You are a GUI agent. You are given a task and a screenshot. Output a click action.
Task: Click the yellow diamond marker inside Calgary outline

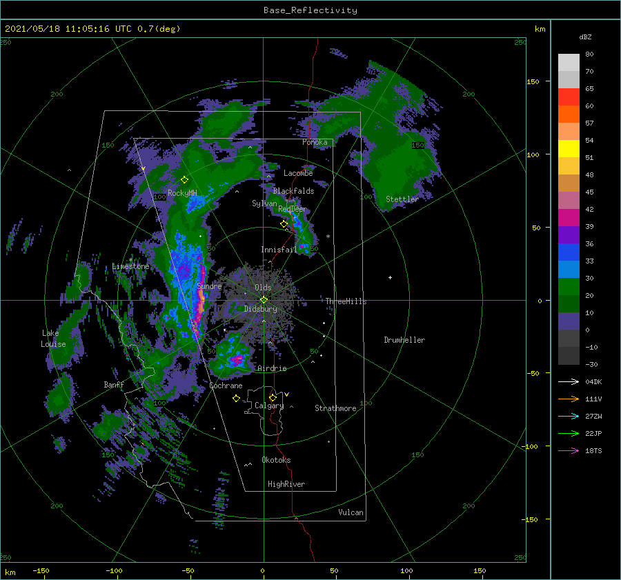pos(273,397)
